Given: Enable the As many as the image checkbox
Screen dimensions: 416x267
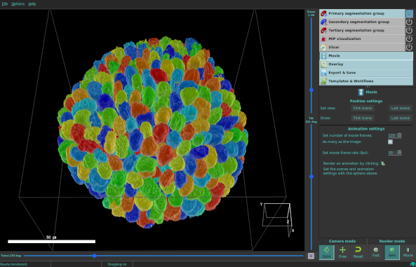Looking at the screenshot, I should [x=390, y=142].
